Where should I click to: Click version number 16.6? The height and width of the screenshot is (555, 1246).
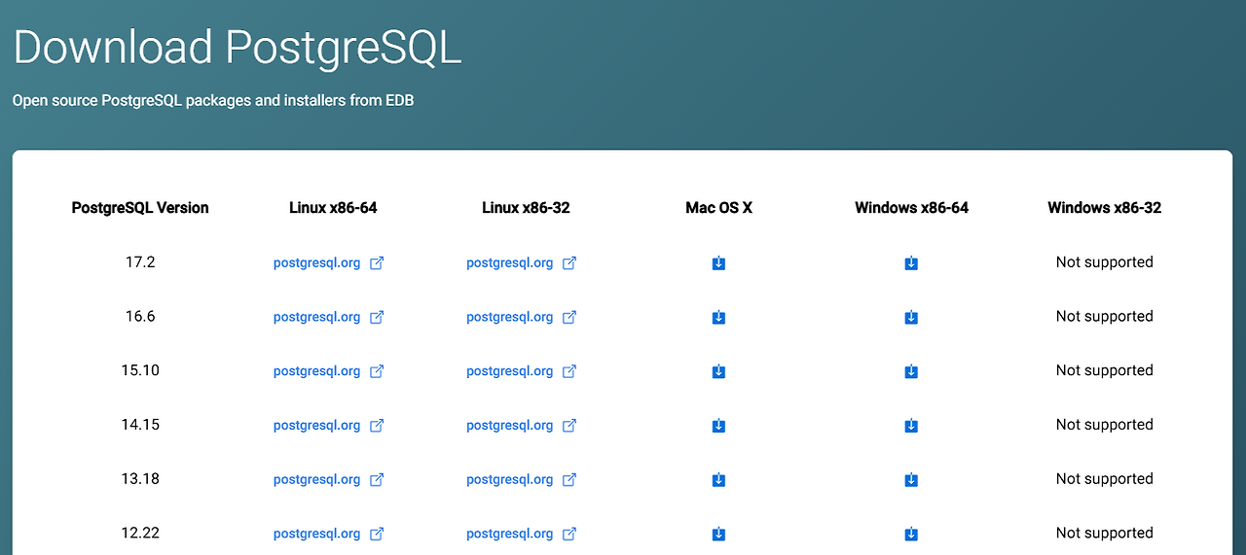140,317
